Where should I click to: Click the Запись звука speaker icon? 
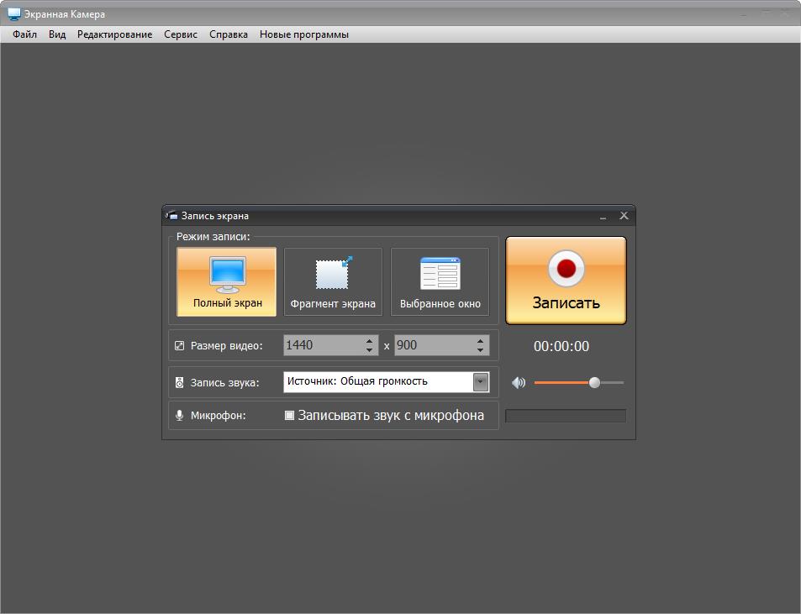pos(179,383)
